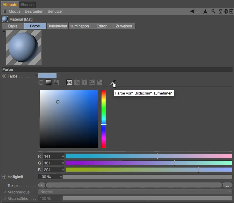
Task: Open the Zuweisen tab
Action: [124, 26]
